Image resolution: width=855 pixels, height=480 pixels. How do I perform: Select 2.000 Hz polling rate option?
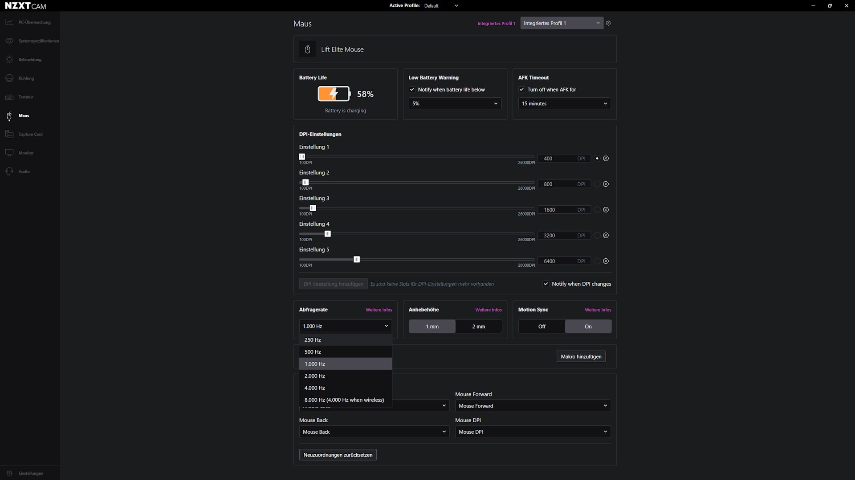click(x=346, y=376)
